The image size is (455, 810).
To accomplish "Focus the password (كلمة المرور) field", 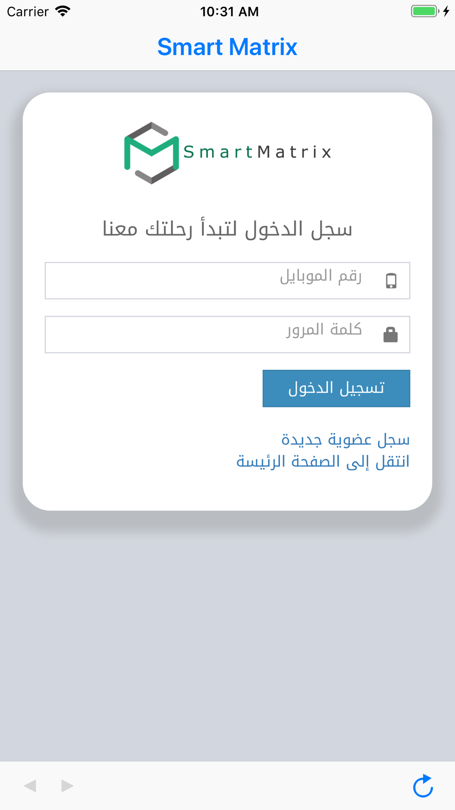I will [227, 334].
